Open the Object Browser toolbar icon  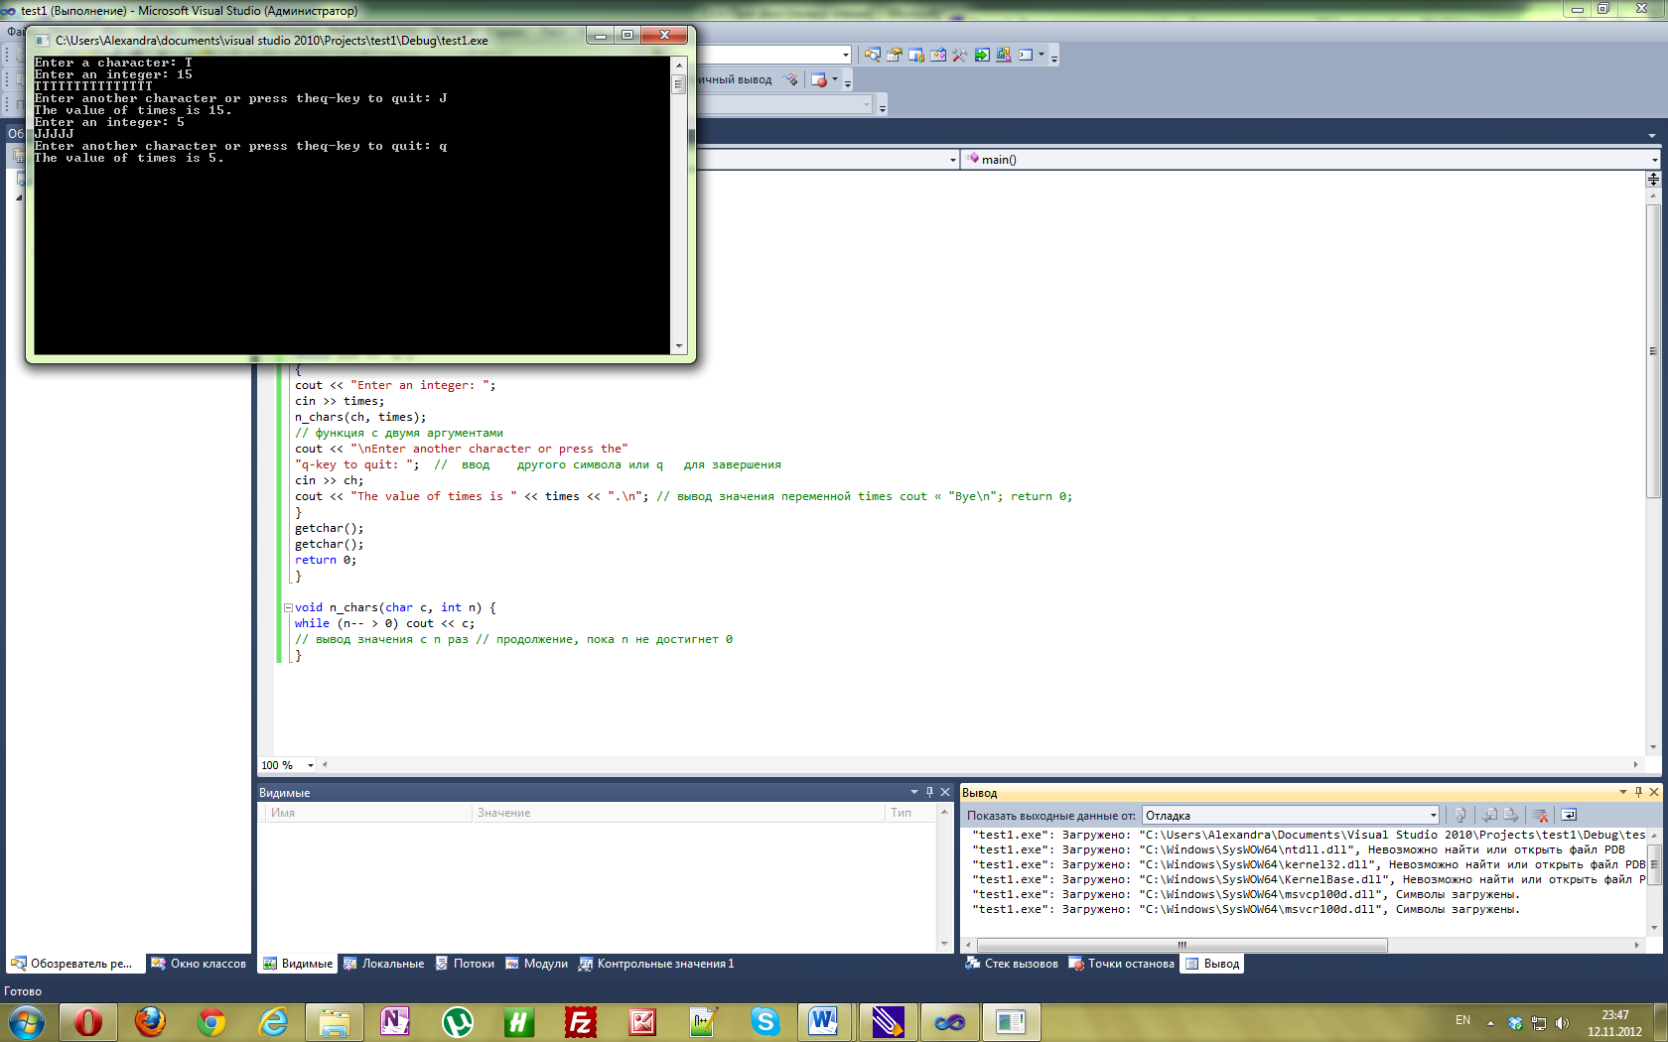[938, 55]
